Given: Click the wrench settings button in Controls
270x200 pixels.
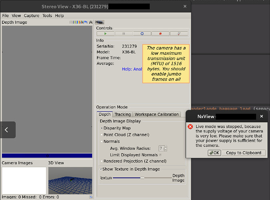Looking at the screenshot, I should (x=179, y=34).
